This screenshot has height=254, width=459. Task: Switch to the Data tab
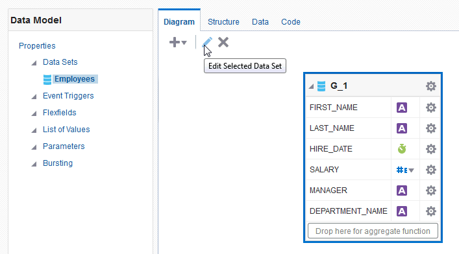[260, 22]
